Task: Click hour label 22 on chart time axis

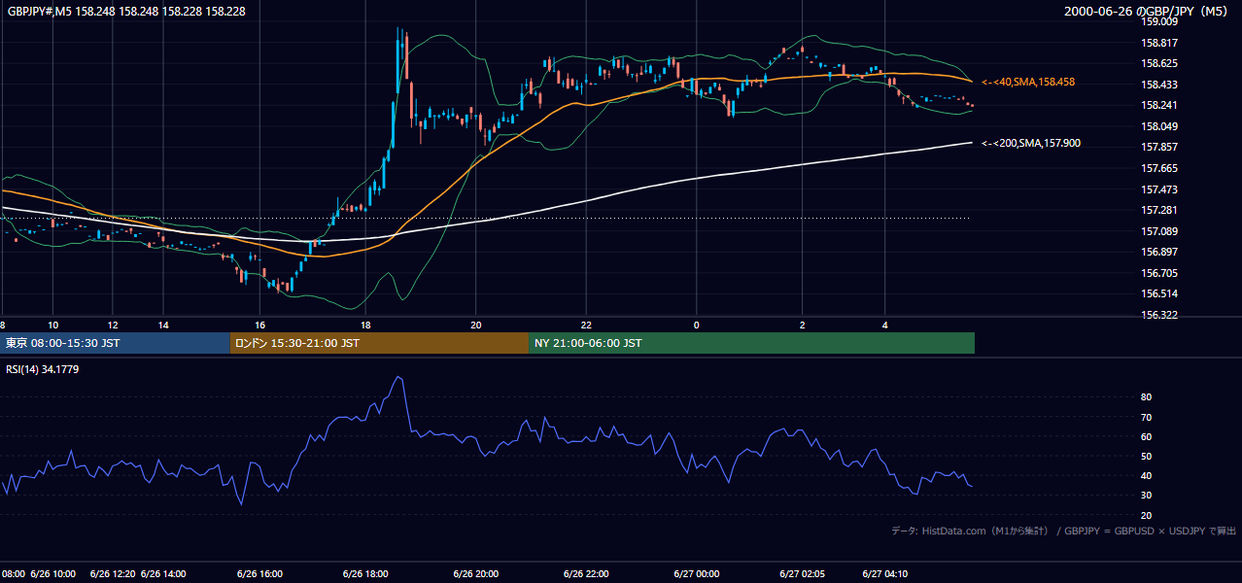Action: click(x=586, y=325)
